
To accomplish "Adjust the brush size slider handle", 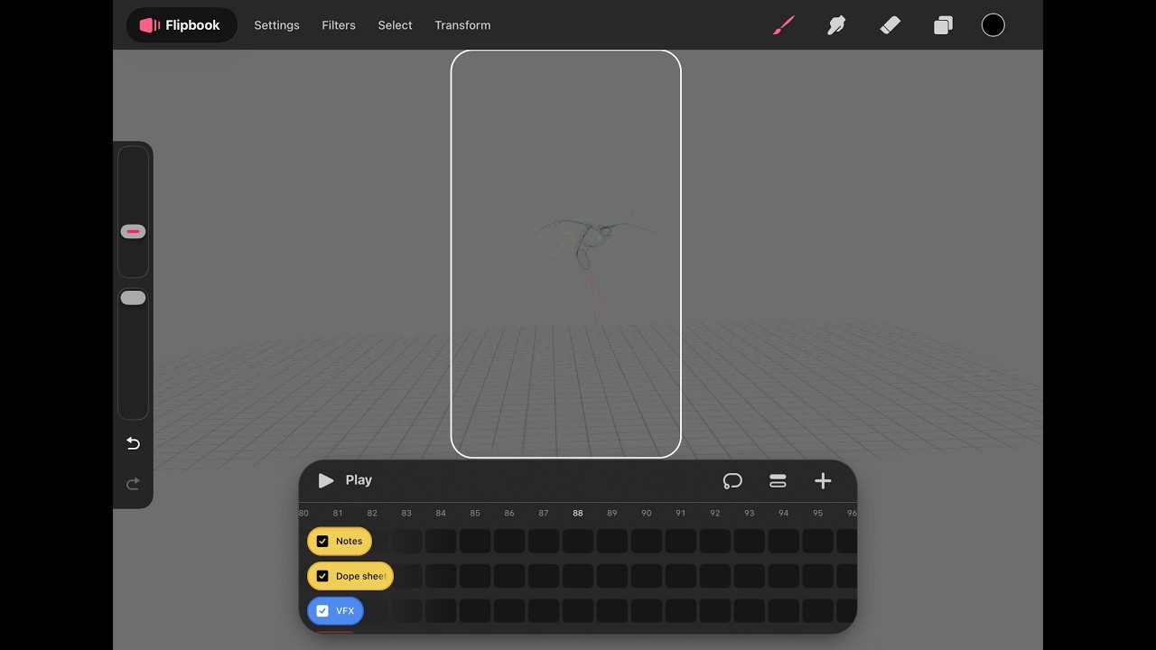I will click(133, 232).
